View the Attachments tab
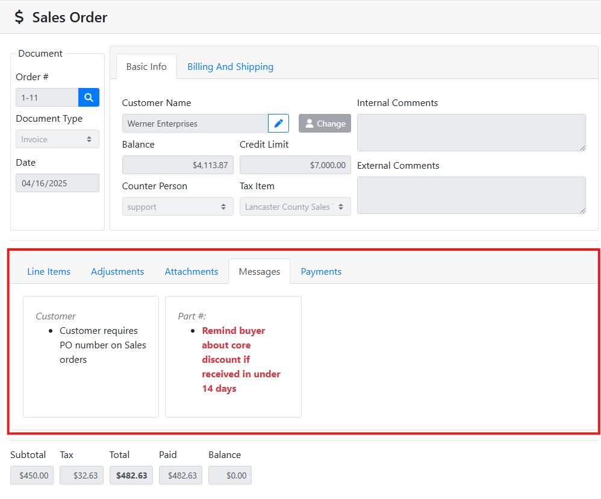Screen dimensions: 601x499 click(192, 272)
